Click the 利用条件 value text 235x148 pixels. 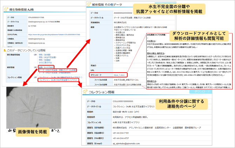[130, 117]
